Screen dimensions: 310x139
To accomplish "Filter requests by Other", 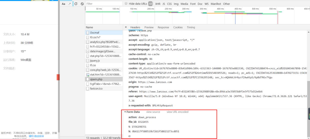I will (x=226, y=4).
